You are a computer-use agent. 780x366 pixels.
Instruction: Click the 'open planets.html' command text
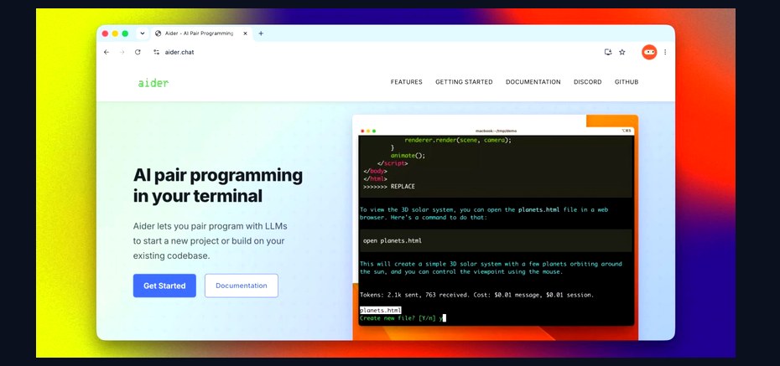coord(393,241)
